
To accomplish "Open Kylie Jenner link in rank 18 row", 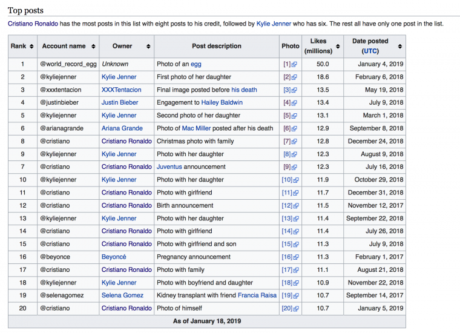I will [x=119, y=283].
